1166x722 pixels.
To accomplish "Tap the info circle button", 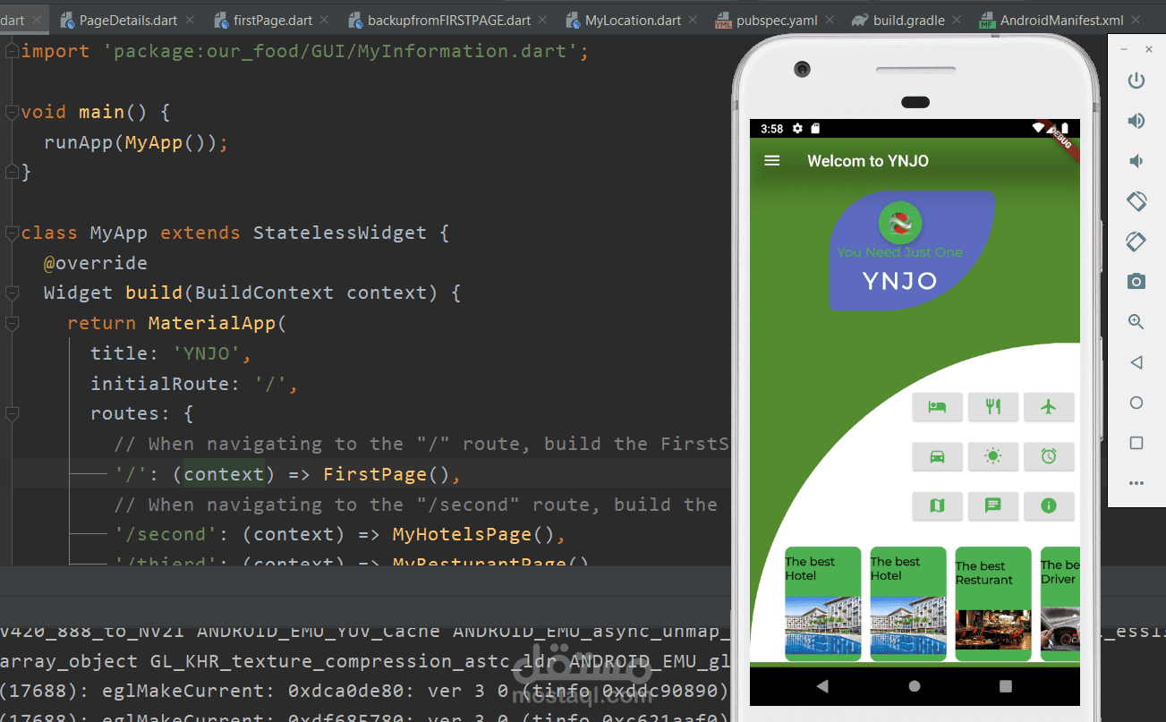I will (1049, 505).
